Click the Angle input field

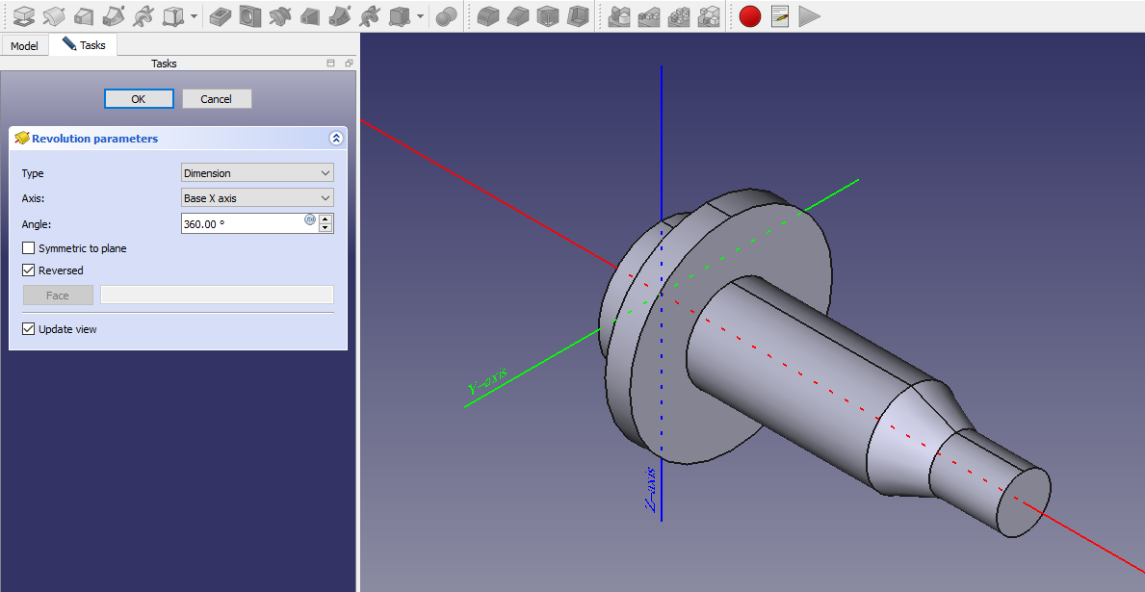[241, 223]
